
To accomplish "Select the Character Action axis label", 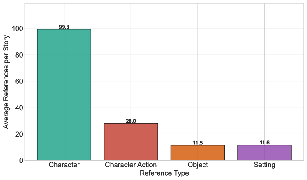I will tap(131, 165).
